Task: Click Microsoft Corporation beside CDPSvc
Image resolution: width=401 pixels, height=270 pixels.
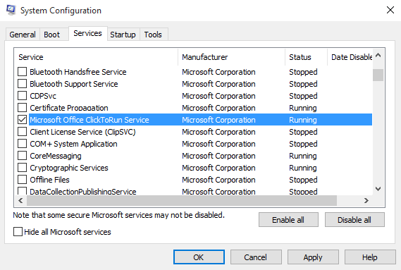Action: coord(218,96)
